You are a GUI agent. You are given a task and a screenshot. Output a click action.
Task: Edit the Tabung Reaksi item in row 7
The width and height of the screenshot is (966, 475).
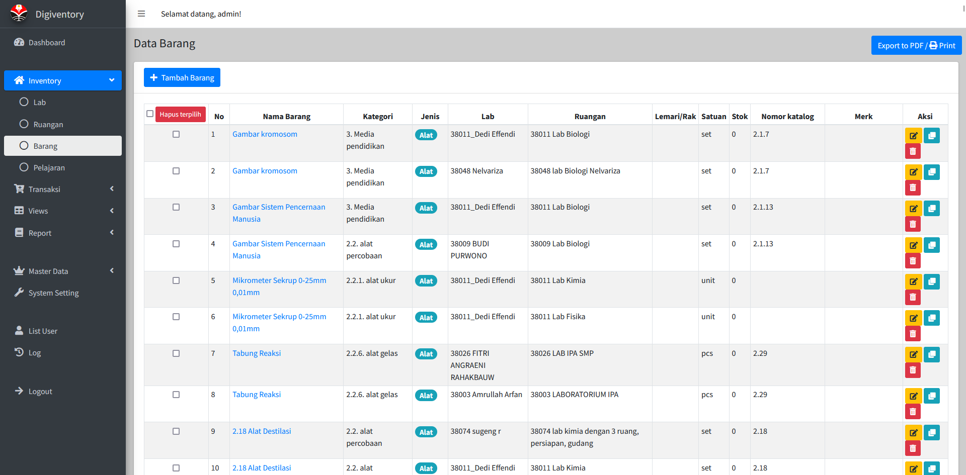[913, 355]
